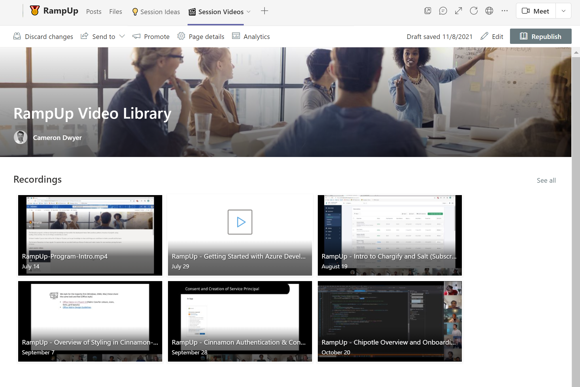Image resolution: width=580 pixels, height=387 pixels.
Task: Click the expand tab arrows icon
Action: point(458,11)
